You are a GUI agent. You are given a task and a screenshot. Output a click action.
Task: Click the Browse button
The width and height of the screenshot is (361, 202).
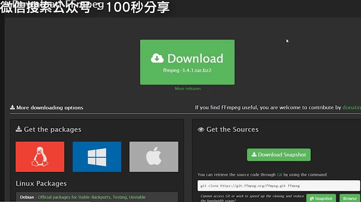(349, 198)
